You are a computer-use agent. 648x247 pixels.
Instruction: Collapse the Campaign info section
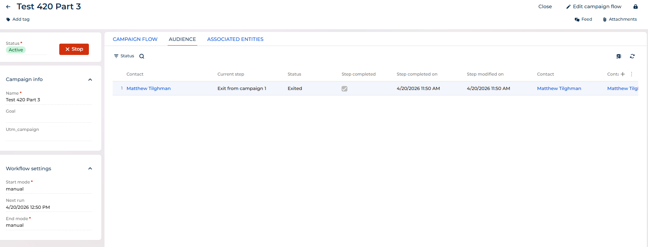pos(90,79)
